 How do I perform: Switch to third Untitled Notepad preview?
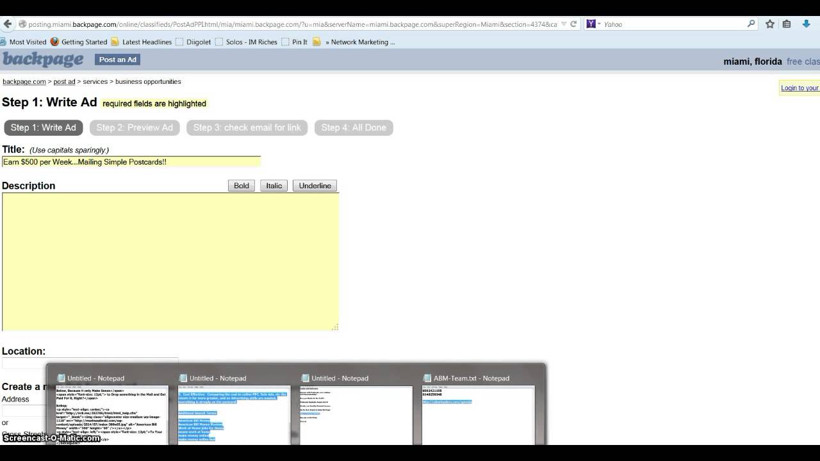(356, 414)
